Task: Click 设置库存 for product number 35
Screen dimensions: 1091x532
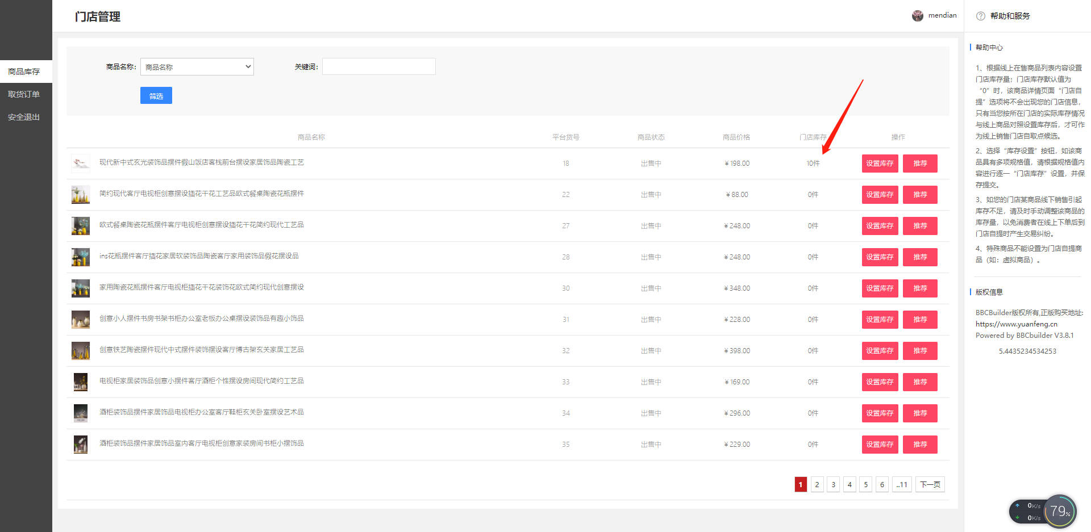Action: (x=880, y=445)
